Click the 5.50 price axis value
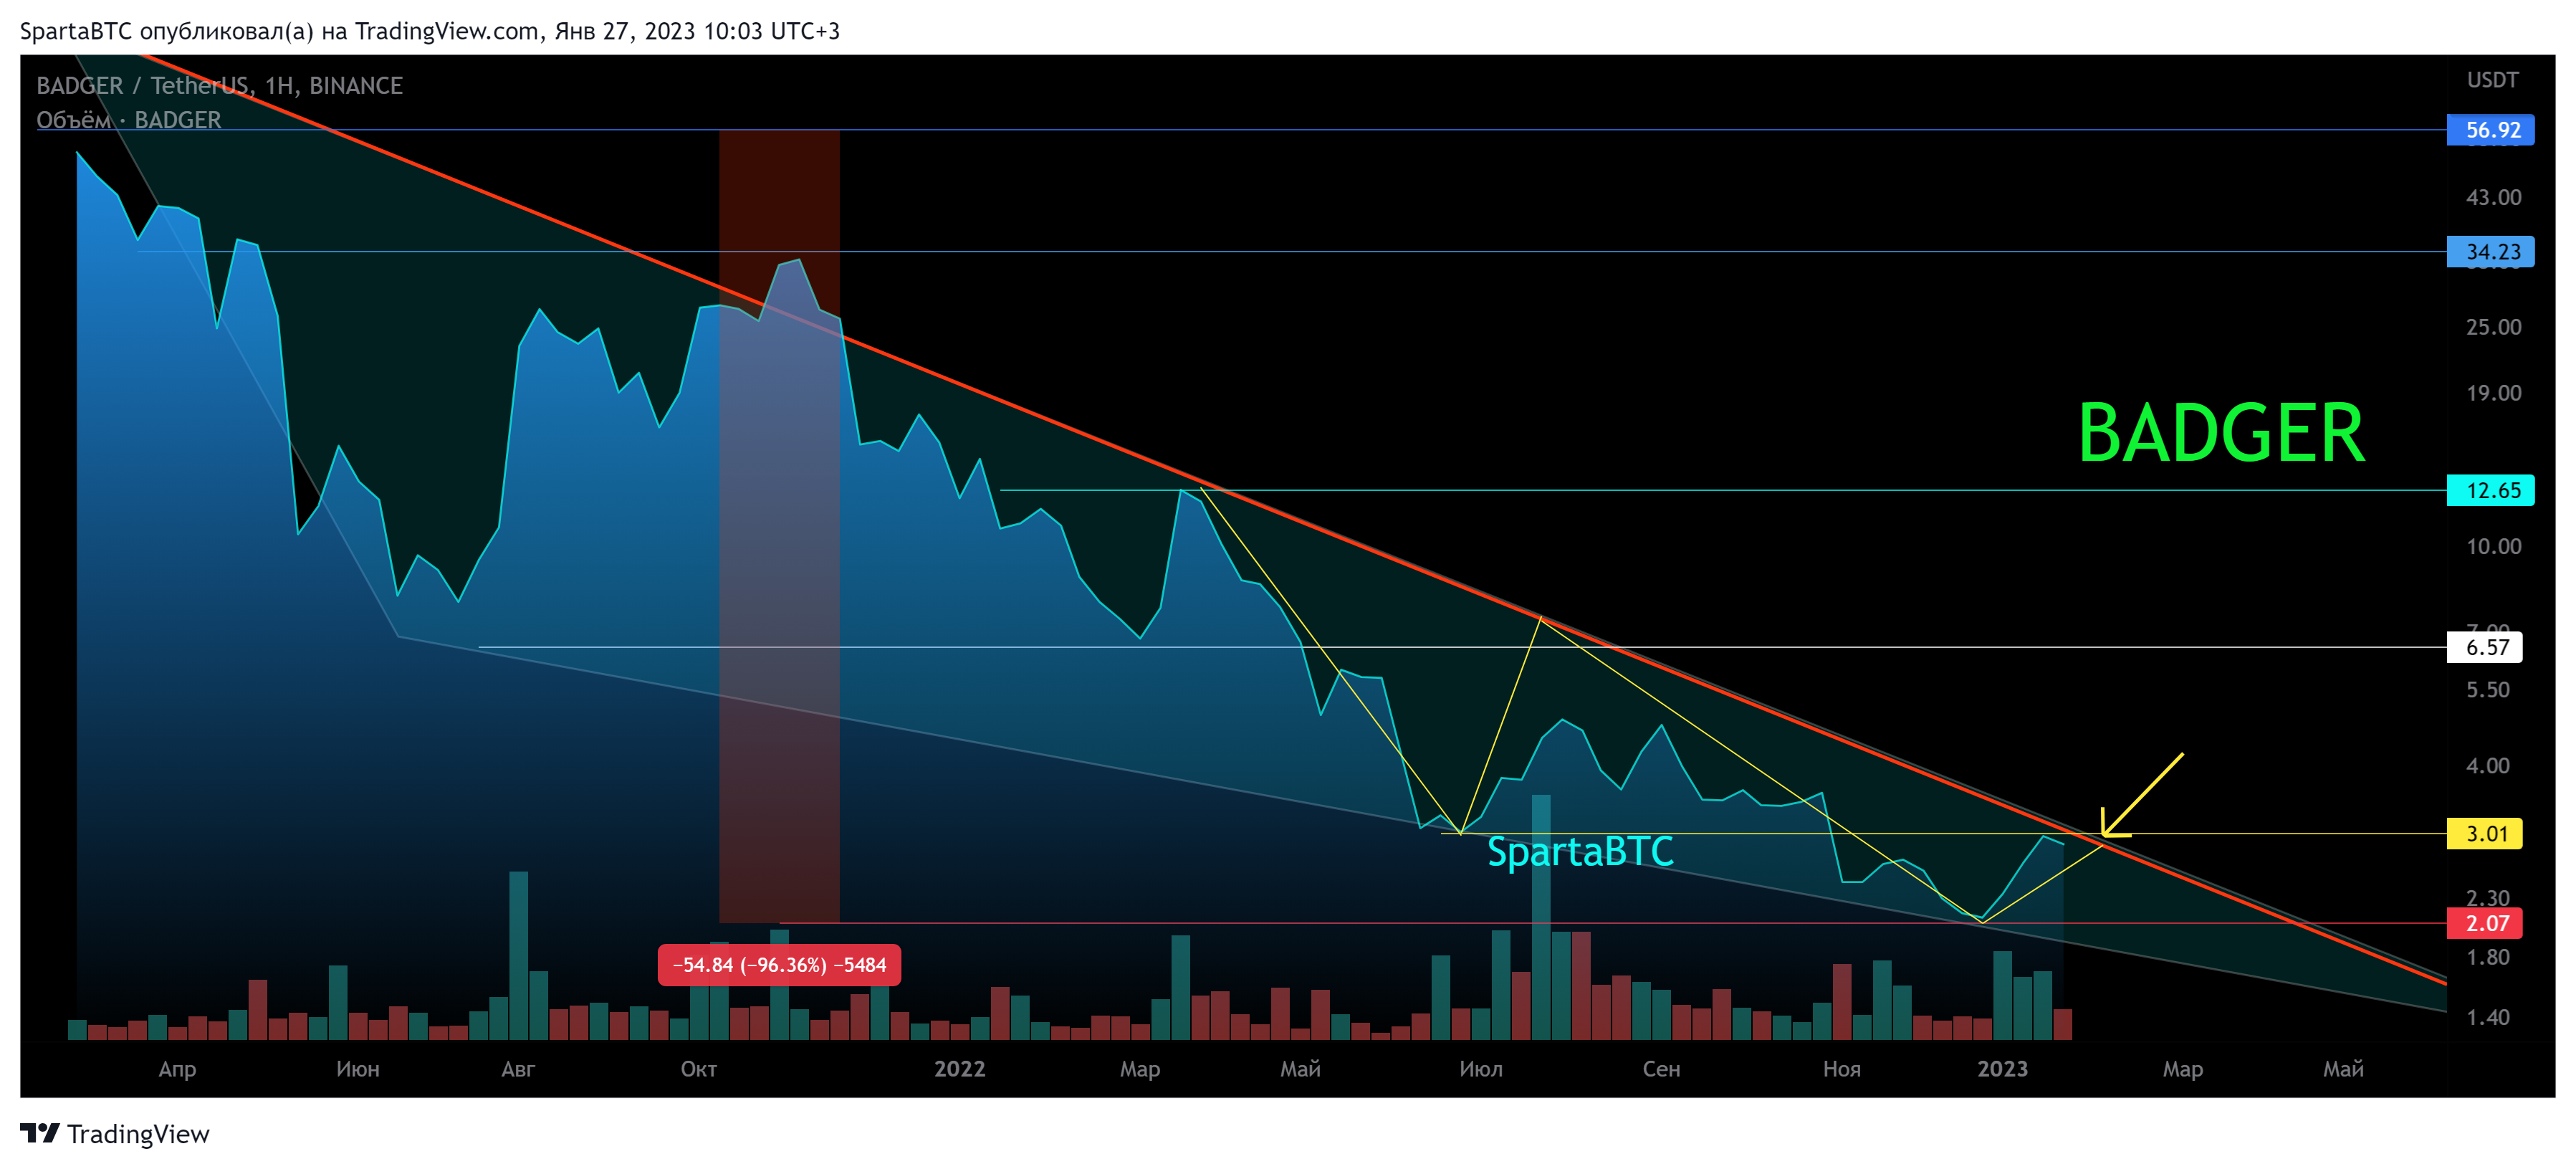 click(2487, 690)
